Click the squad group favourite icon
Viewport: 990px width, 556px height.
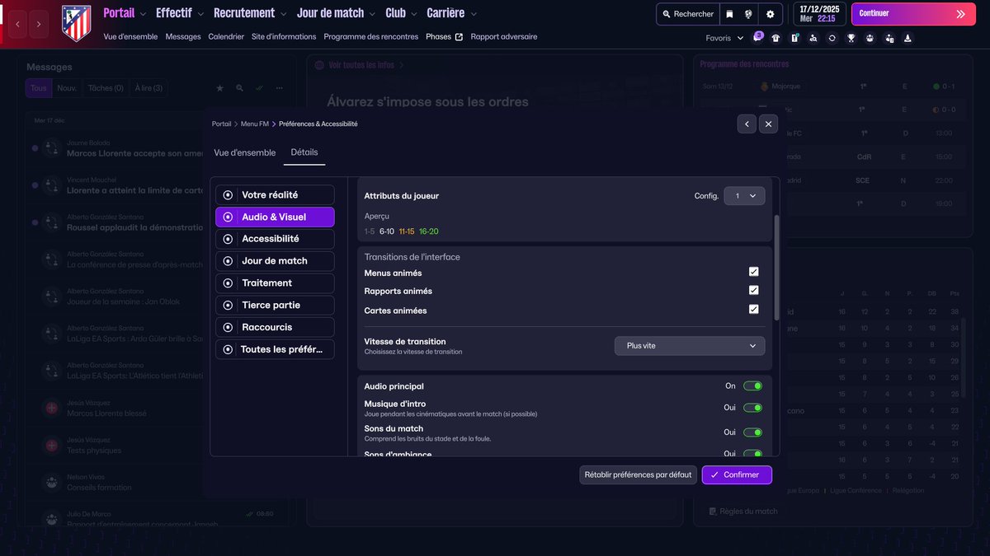coord(870,38)
